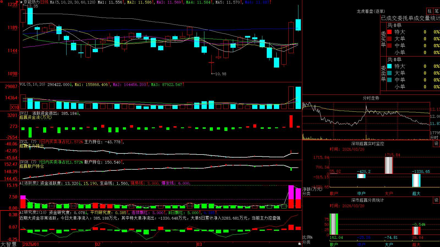Image resolution: width=440 pixels, height=247 pixels.
Task: Click the 委买单 section label
Action: coord(383,39)
